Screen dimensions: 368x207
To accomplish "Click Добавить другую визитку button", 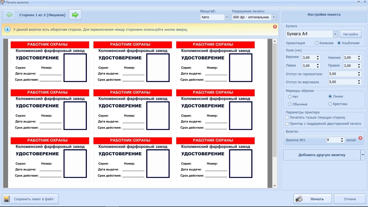I will pyautogui.click(x=322, y=155).
